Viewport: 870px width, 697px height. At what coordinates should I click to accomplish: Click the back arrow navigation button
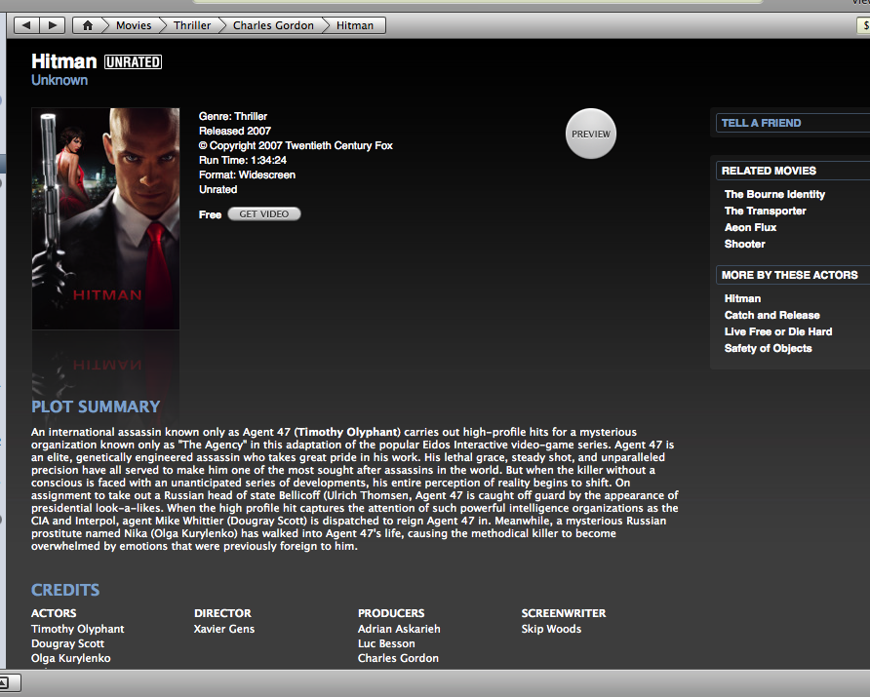click(x=26, y=25)
